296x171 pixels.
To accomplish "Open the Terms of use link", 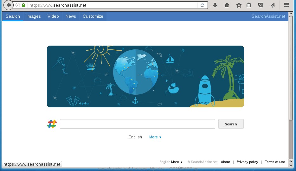I will coord(275,162).
